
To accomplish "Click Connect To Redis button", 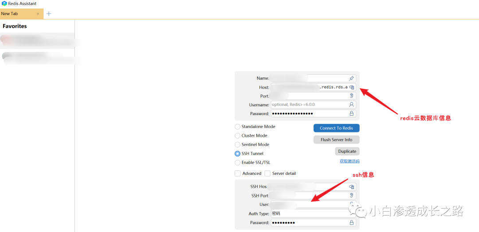I will click(x=336, y=128).
